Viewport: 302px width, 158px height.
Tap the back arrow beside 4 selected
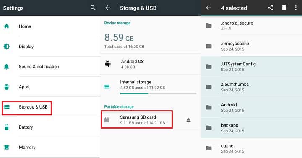[x=208, y=8]
